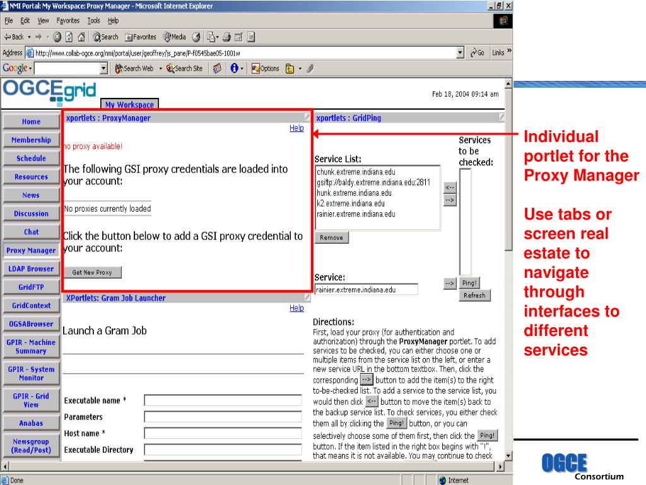This screenshot has height=485, width=646.
Task: Click Search Web on the Google toolbar
Action: tap(134, 68)
